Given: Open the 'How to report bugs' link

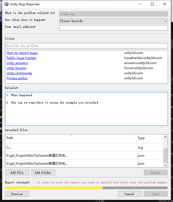Looking at the screenshot, I should click(22, 53).
